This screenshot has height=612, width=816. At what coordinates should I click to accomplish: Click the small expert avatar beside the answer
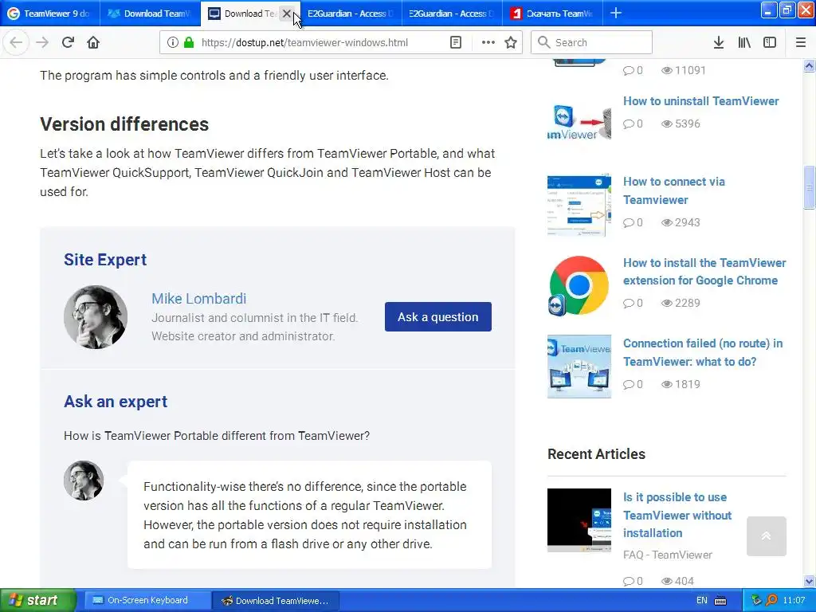pos(83,481)
